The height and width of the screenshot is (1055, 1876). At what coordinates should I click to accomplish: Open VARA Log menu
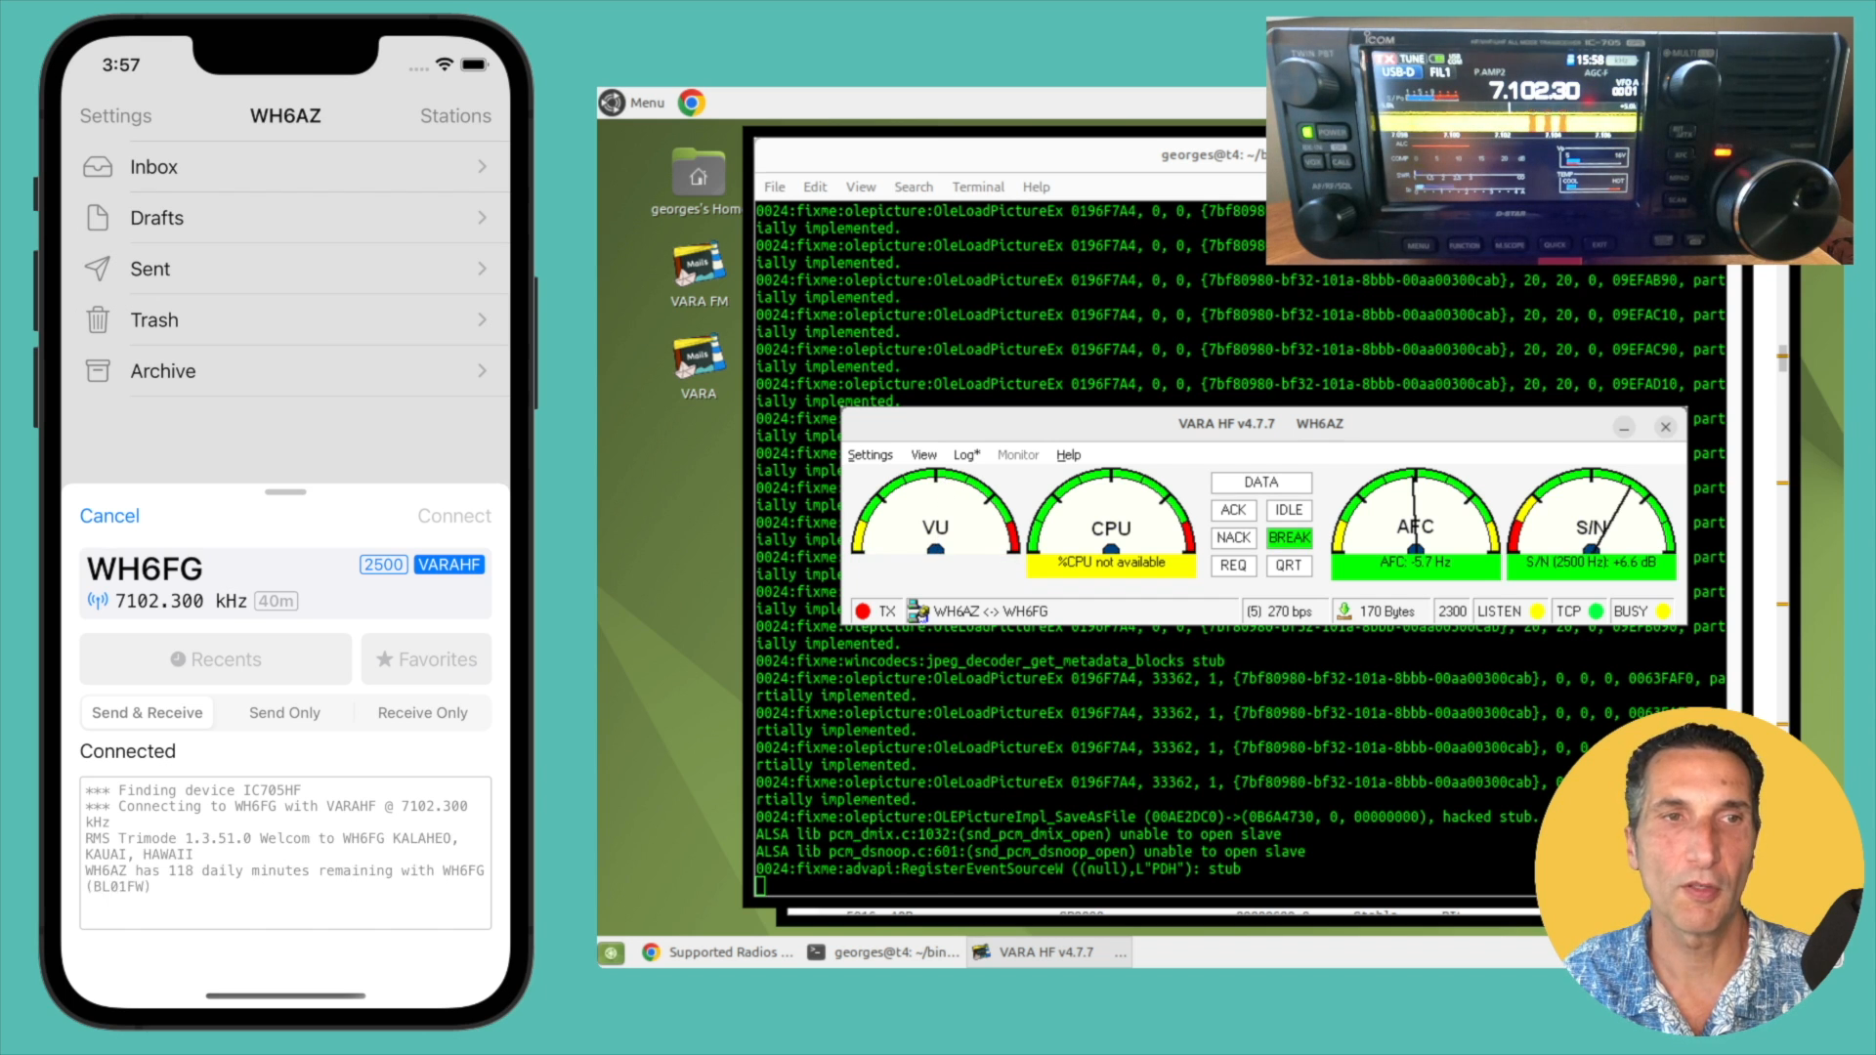966,455
